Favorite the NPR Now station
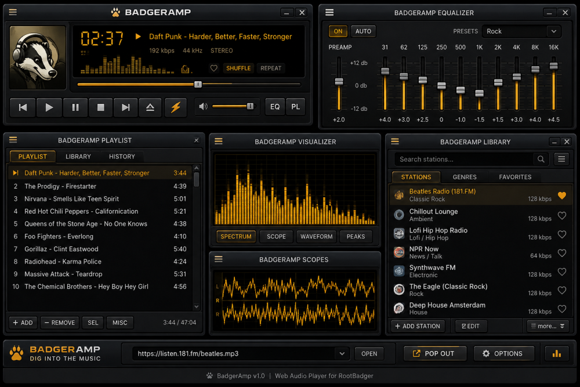This screenshot has width=580, height=387. click(562, 253)
